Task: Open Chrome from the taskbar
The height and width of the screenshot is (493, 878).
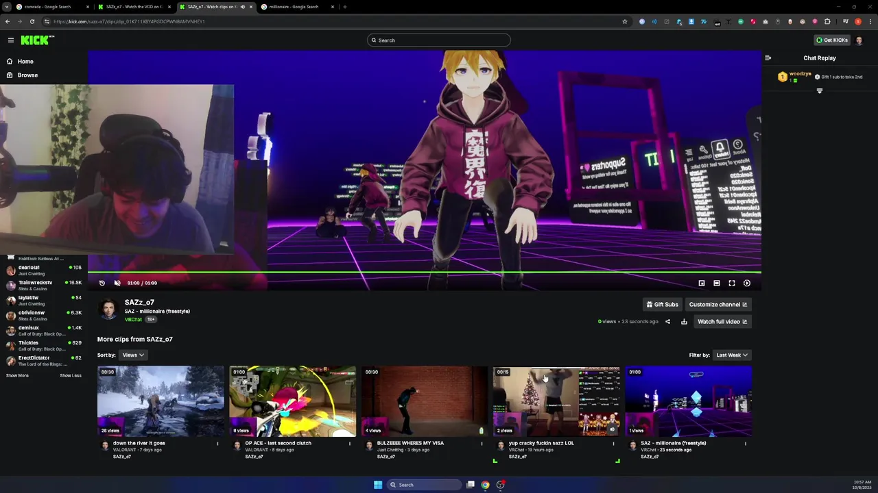Action: point(485,485)
